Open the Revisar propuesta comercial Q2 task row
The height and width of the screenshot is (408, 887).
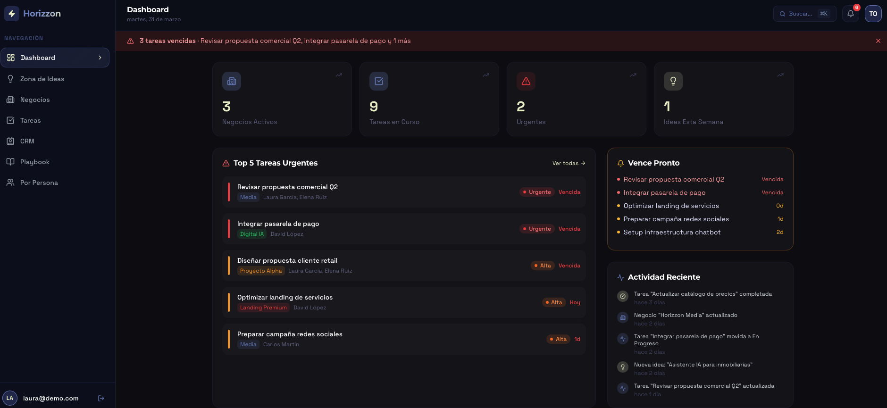tap(404, 192)
